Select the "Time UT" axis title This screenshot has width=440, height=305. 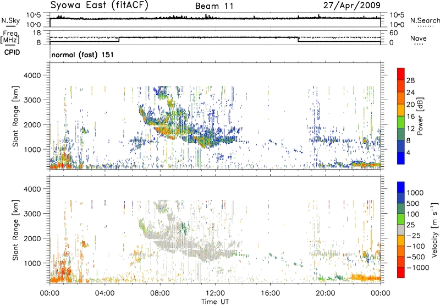point(215,301)
